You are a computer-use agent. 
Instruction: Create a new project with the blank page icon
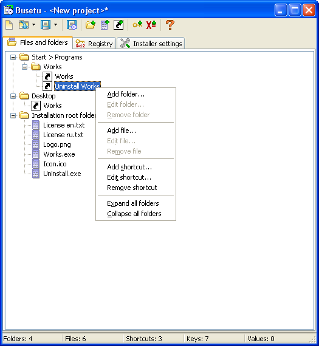click(x=9, y=25)
